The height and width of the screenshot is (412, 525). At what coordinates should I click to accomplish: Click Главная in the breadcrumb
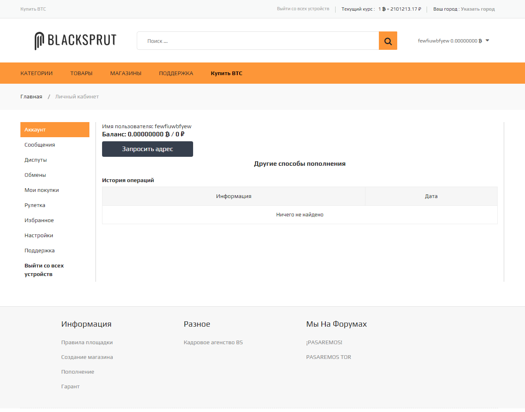coord(31,97)
